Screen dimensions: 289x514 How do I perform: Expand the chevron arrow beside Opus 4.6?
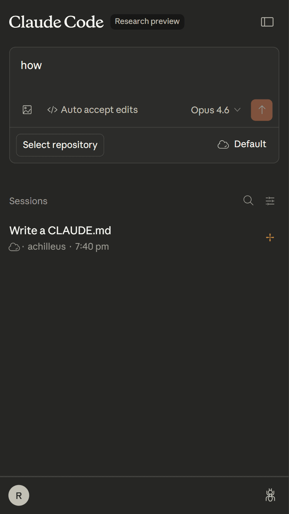[237, 110]
